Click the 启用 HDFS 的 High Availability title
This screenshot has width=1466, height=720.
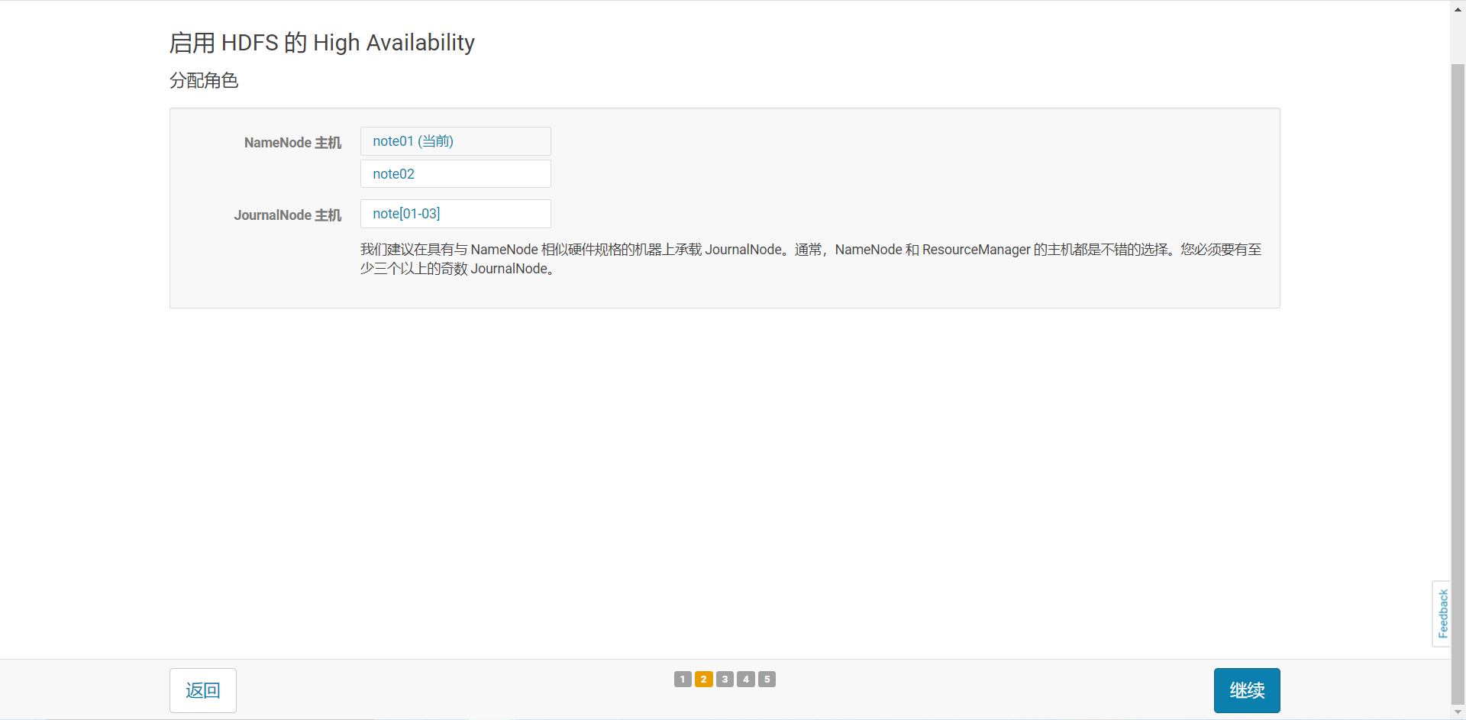pyautogui.click(x=322, y=43)
